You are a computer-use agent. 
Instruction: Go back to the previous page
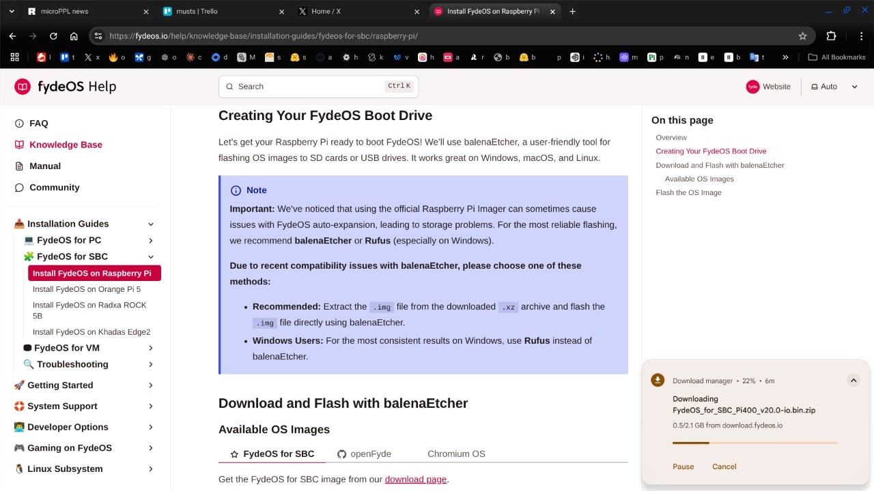[x=12, y=36]
